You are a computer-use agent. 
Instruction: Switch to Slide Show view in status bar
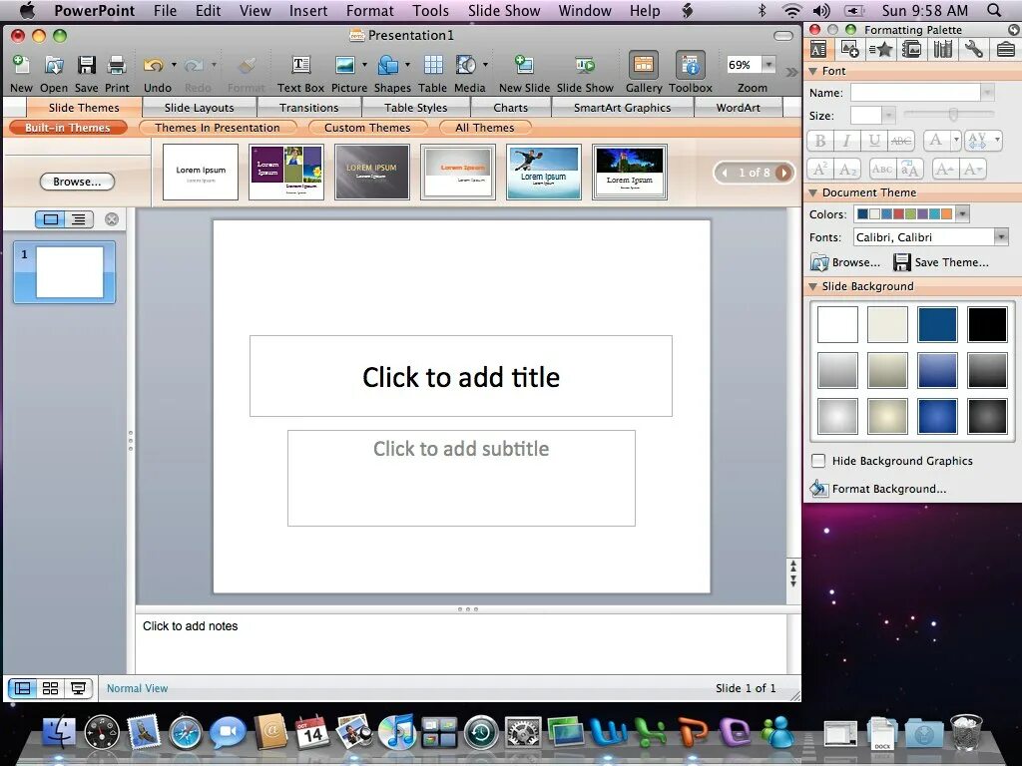coord(78,688)
